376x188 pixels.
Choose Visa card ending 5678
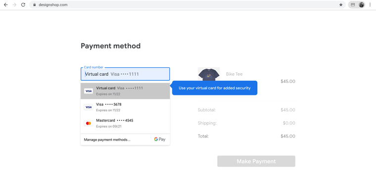[125, 107]
